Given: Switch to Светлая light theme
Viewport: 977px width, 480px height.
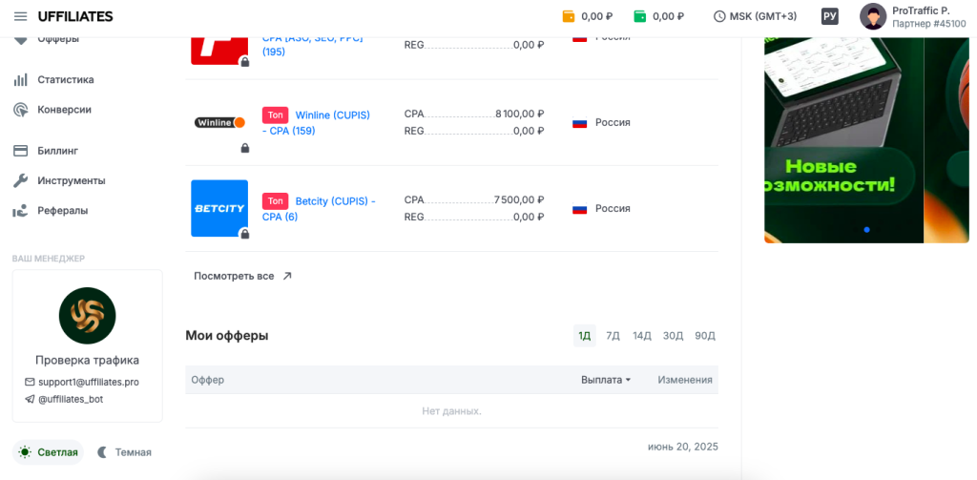Looking at the screenshot, I should click(48, 452).
